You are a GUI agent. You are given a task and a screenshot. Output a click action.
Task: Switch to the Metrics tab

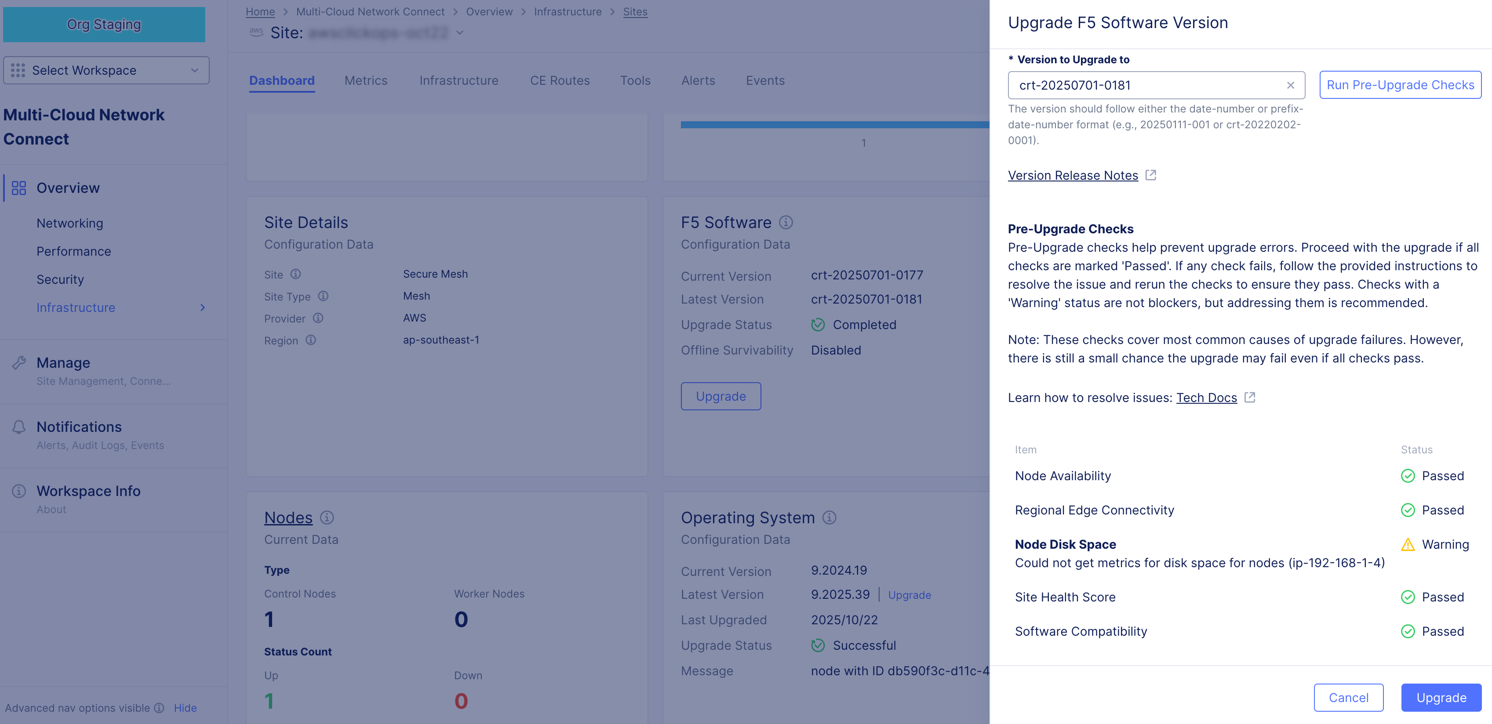(365, 80)
